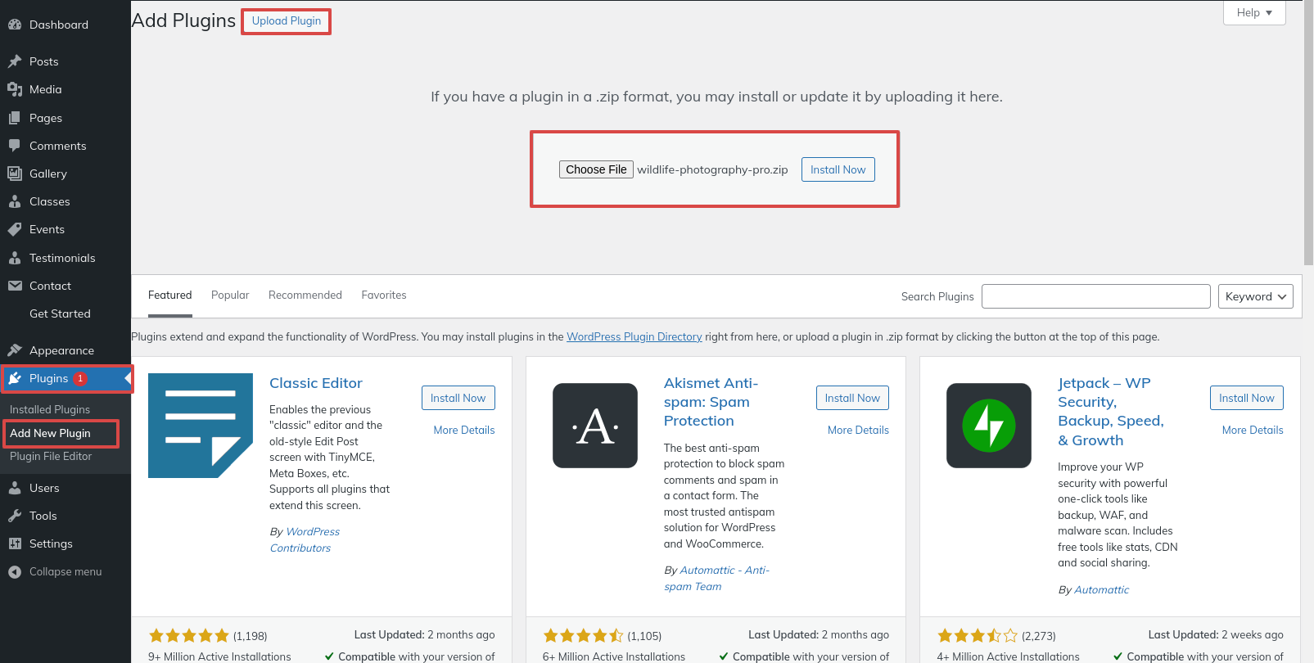
Task: Open More Details for Classic Editor
Action: (x=464, y=430)
